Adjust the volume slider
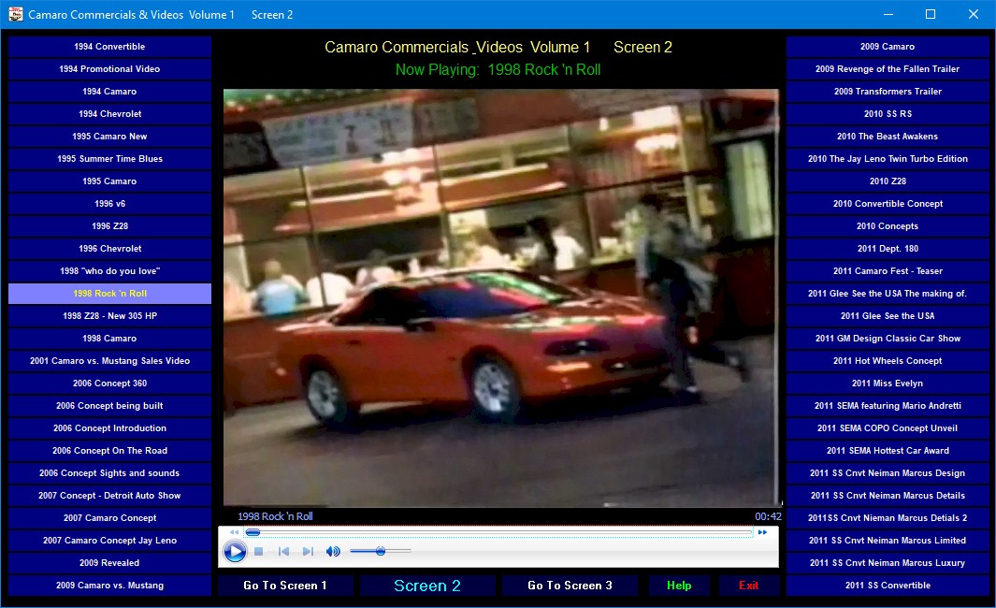The width and height of the screenshot is (996, 608). coord(380,551)
